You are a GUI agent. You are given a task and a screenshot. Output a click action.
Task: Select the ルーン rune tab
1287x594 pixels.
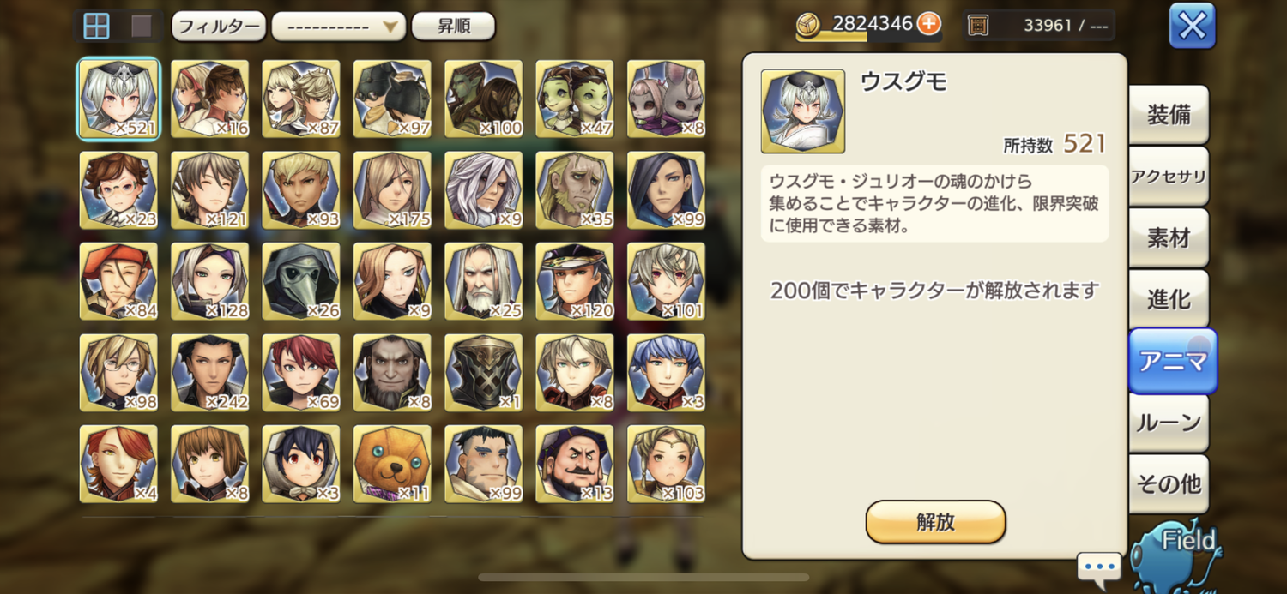(x=1169, y=423)
